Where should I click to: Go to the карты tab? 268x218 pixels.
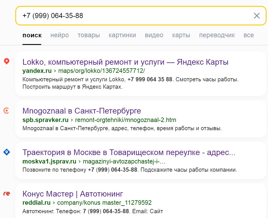(x=181, y=35)
